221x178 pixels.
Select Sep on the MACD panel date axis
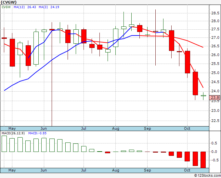click(x=148, y=170)
